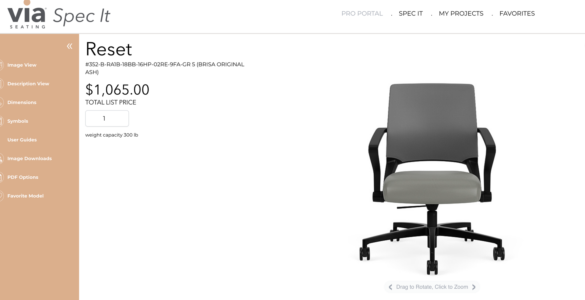585x300 pixels.
Task: Open MY PROJECTS menu item
Action: coord(461,13)
